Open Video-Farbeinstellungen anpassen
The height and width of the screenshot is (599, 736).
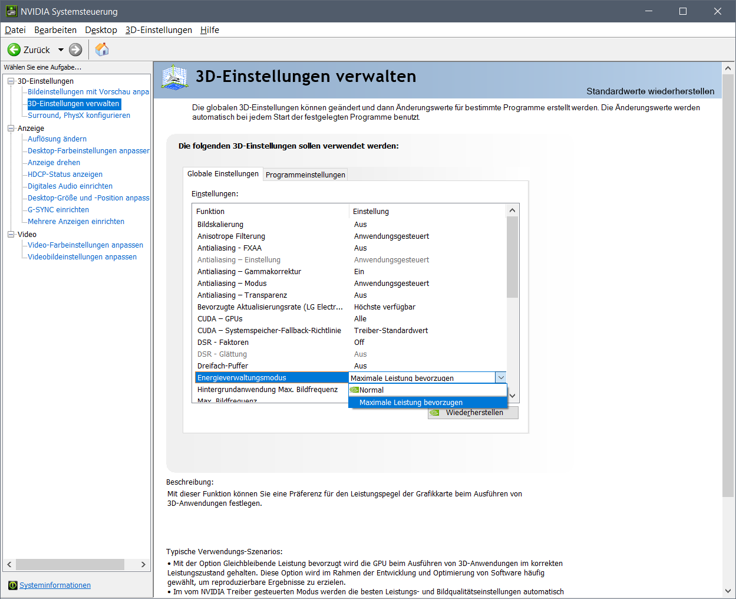tap(85, 245)
